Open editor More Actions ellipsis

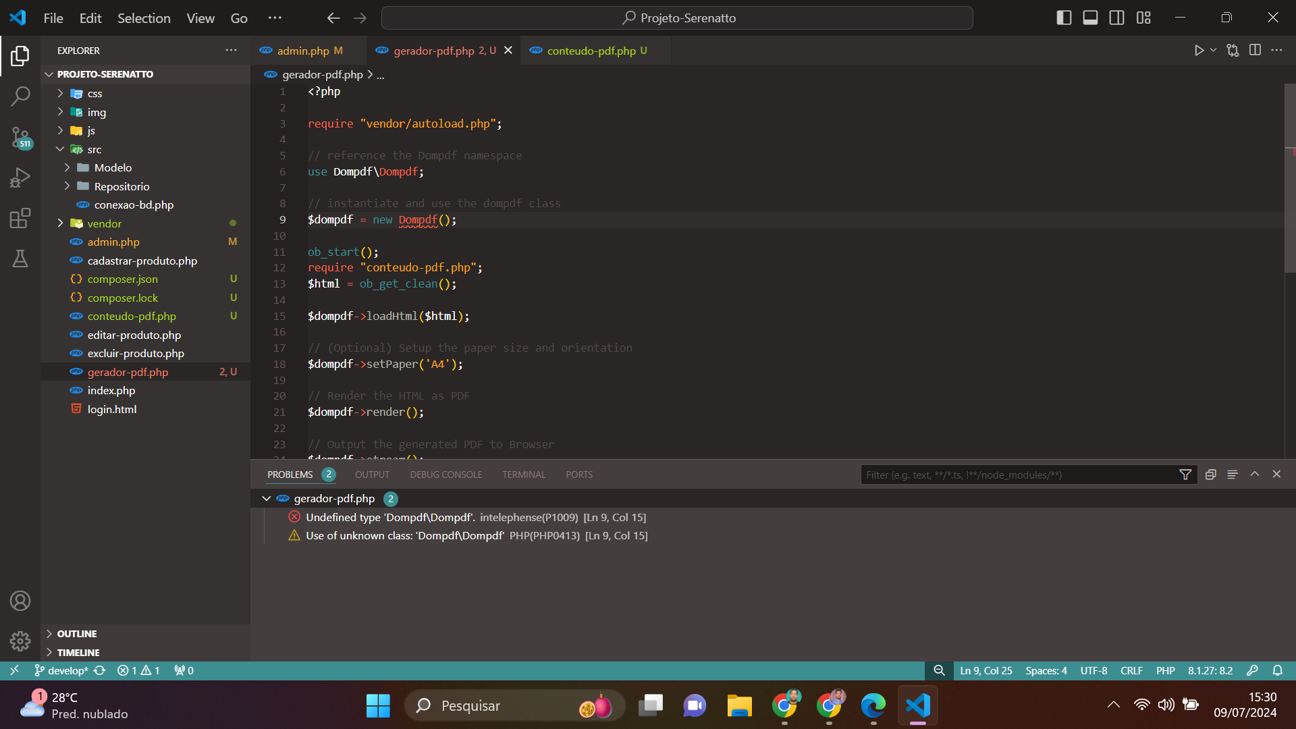click(1276, 51)
